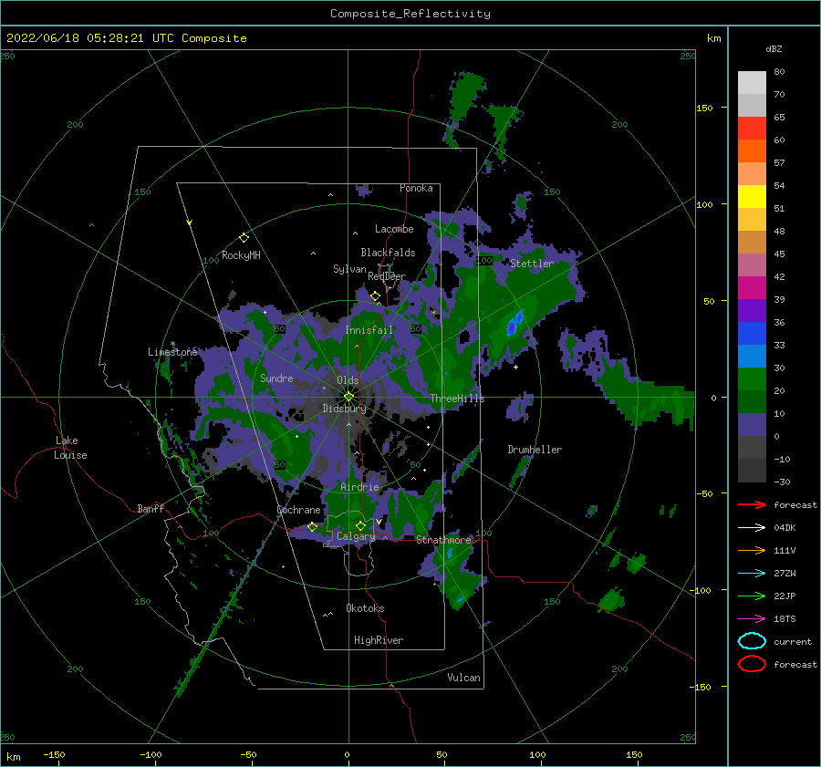The width and height of the screenshot is (821, 767).
Task: Click the yellow diamond marker near RockyMH
Action: pyautogui.click(x=244, y=238)
